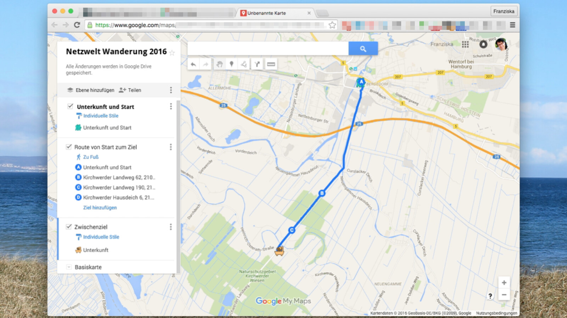The image size is (567, 318).
Task: Click the Franziska name link on map
Action: [442, 44]
